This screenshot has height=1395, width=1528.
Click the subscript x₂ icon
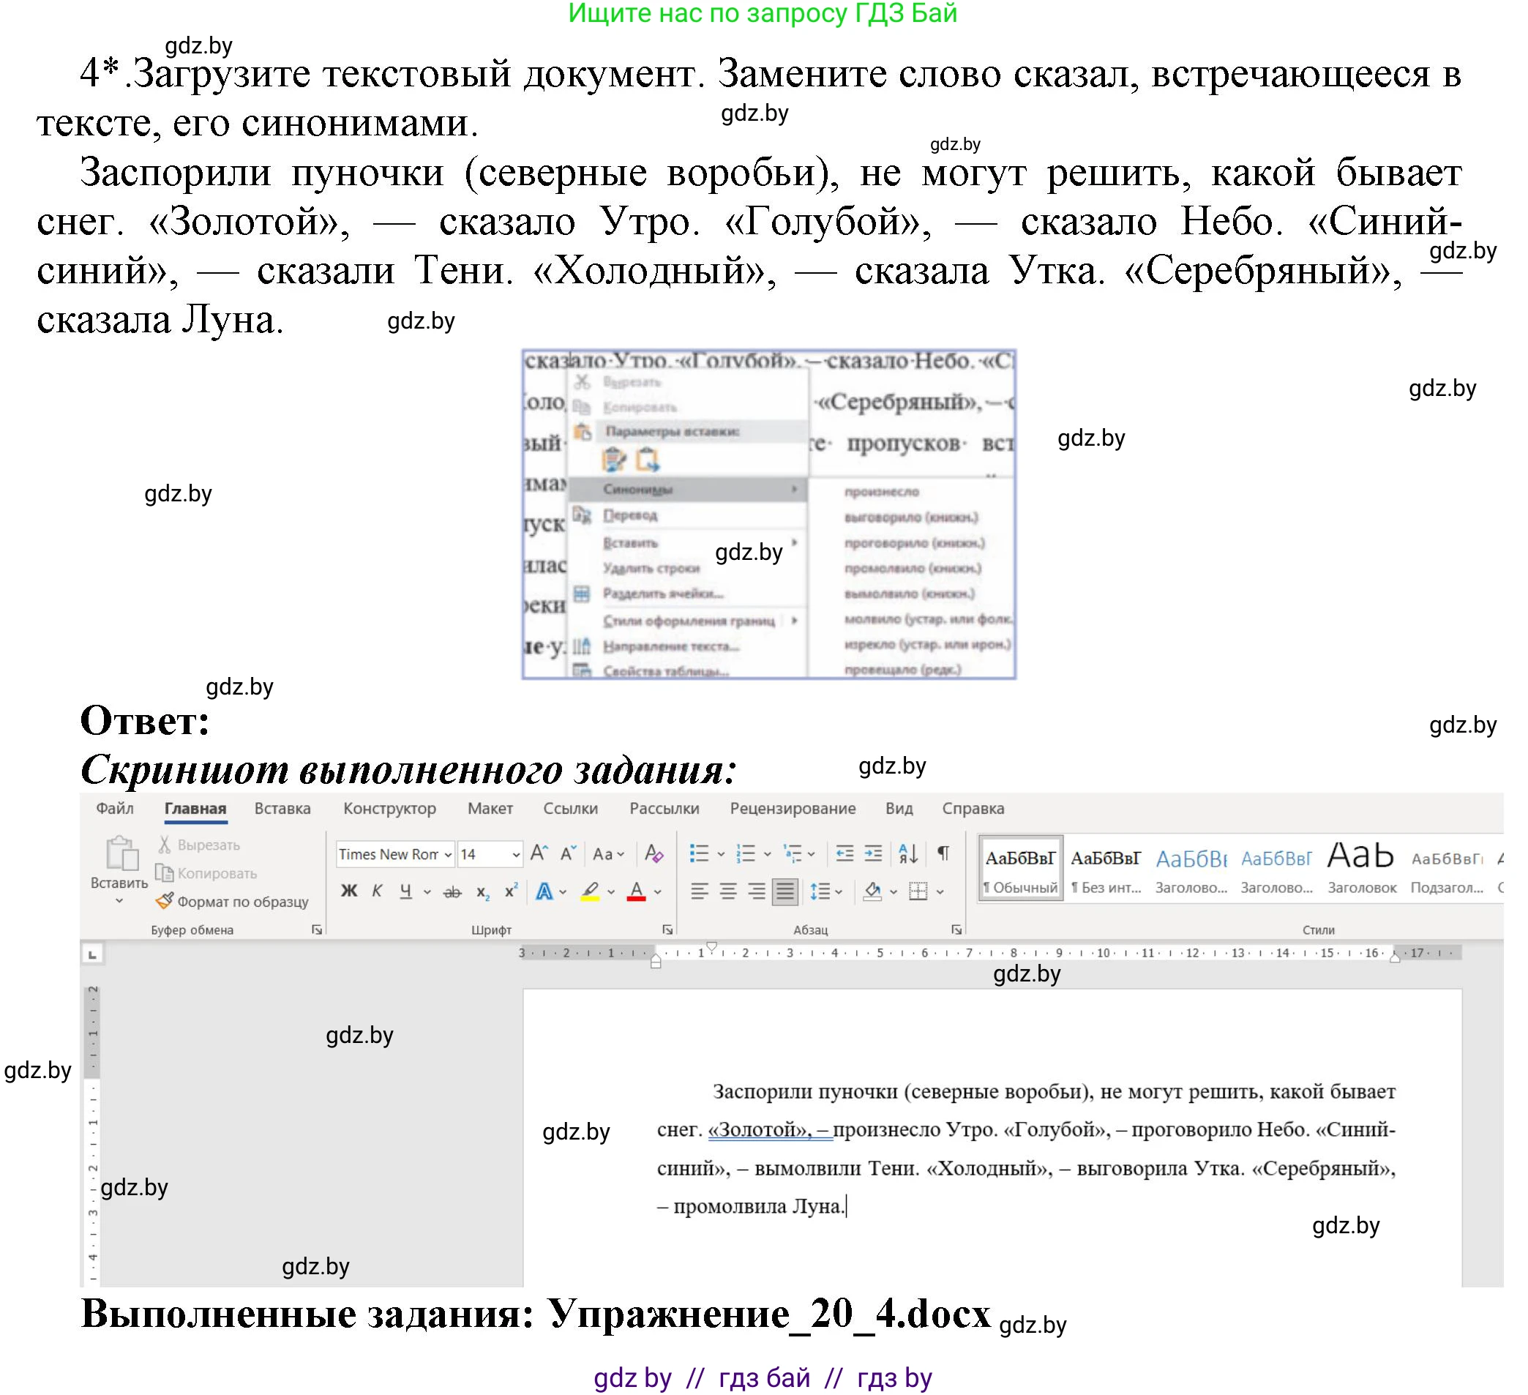(x=483, y=892)
